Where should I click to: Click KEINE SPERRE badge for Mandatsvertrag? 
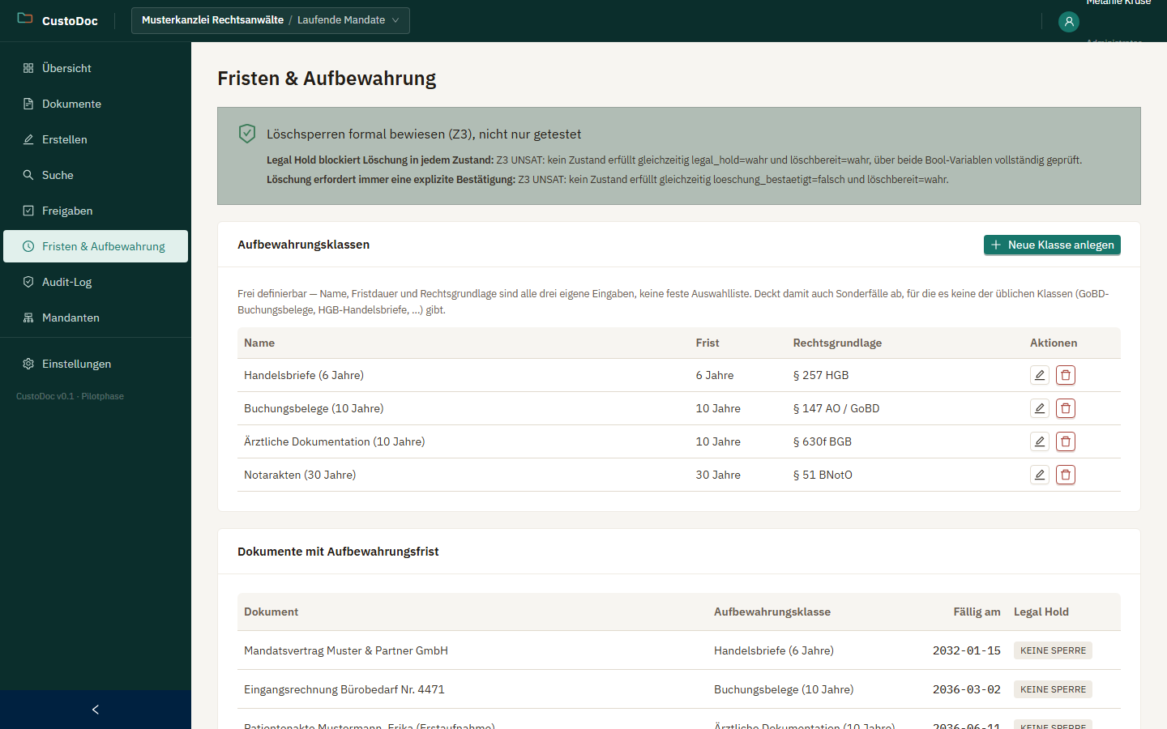1053,650
